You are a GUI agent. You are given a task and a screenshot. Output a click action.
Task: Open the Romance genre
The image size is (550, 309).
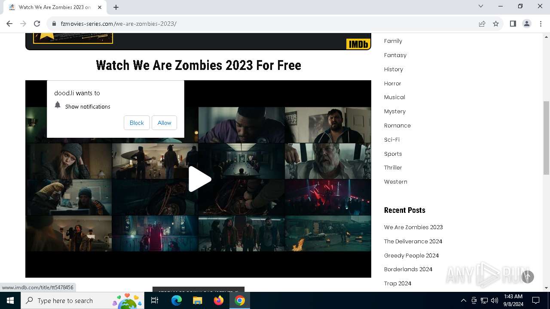click(397, 125)
